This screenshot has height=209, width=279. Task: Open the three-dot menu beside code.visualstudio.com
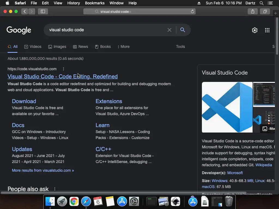click(63, 69)
